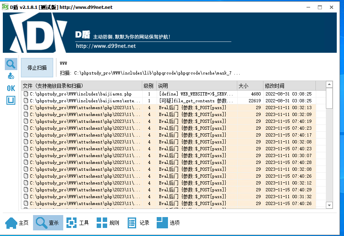Viewport: 344px width, 236px height.
Task: Click the person icon in left sidebar
Action: click(11, 76)
